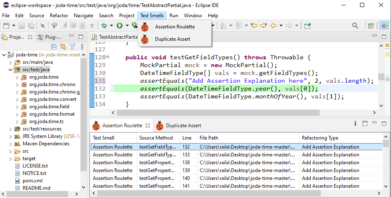Click the Save disk icon
This screenshot has width=391, height=198.
point(22,26)
